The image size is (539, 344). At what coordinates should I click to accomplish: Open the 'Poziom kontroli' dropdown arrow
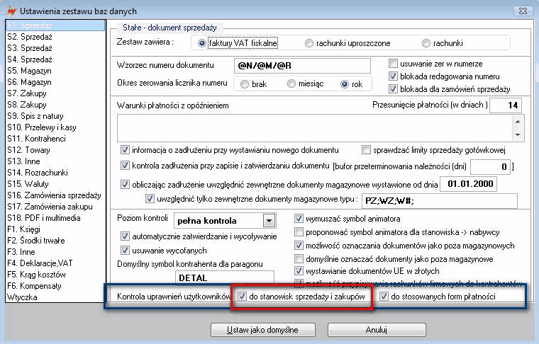[269, 221]
